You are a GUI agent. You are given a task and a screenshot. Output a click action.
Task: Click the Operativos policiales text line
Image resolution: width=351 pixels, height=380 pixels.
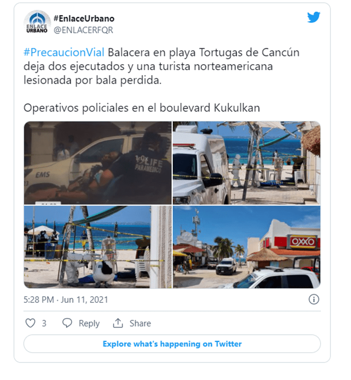tap(142, 108)
